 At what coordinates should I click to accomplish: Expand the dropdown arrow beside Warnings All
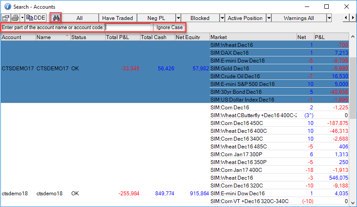(329, 18)
